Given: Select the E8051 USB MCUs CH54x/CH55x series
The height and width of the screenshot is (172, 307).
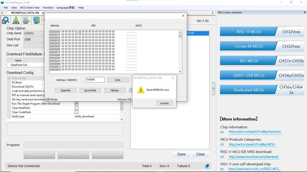Looking at the screenshot, I should click(x=262, y=76).
